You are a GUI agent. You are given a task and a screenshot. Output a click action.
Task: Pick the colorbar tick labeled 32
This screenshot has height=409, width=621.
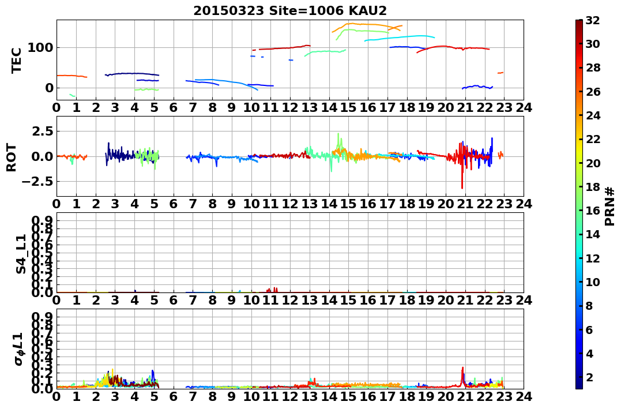coord(593,20)
